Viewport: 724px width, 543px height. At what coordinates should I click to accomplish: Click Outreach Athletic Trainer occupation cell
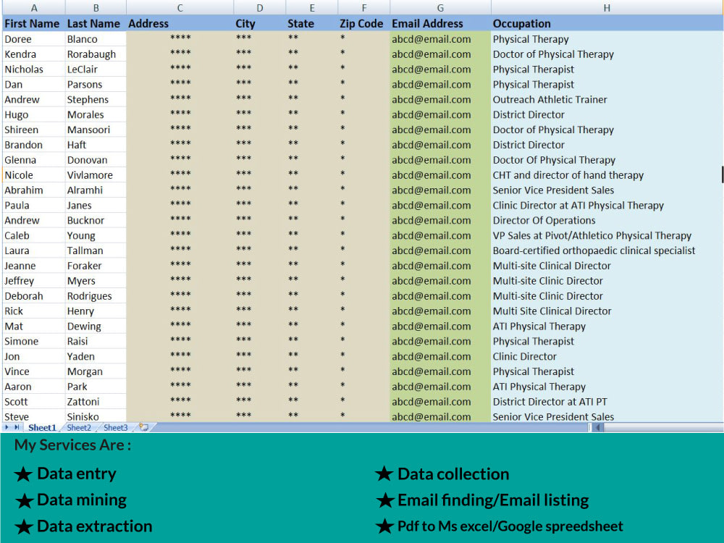click(607, 99)
